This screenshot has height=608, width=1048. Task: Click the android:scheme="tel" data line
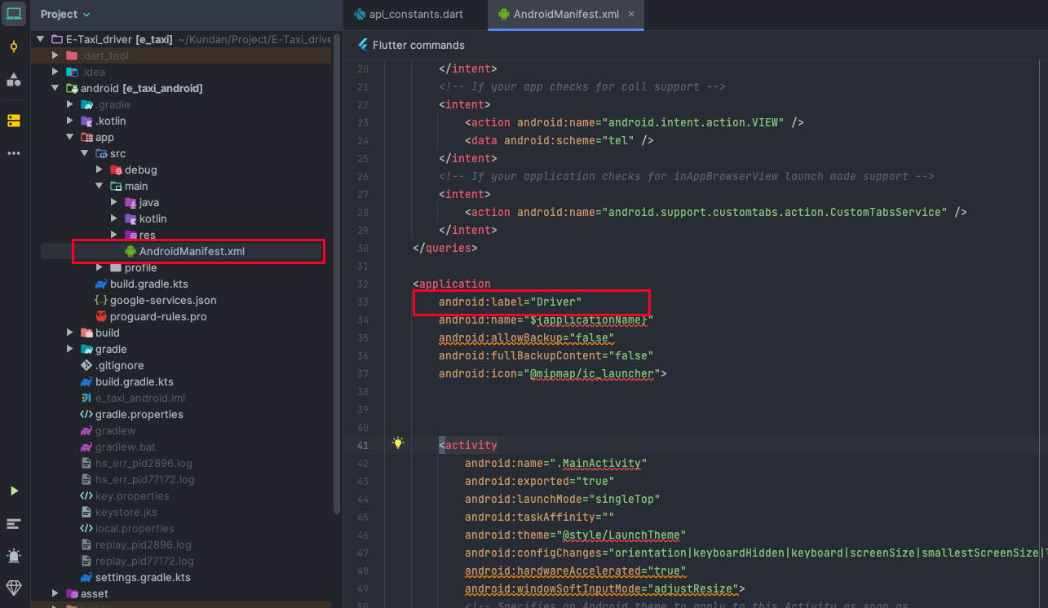pos(559,140)
